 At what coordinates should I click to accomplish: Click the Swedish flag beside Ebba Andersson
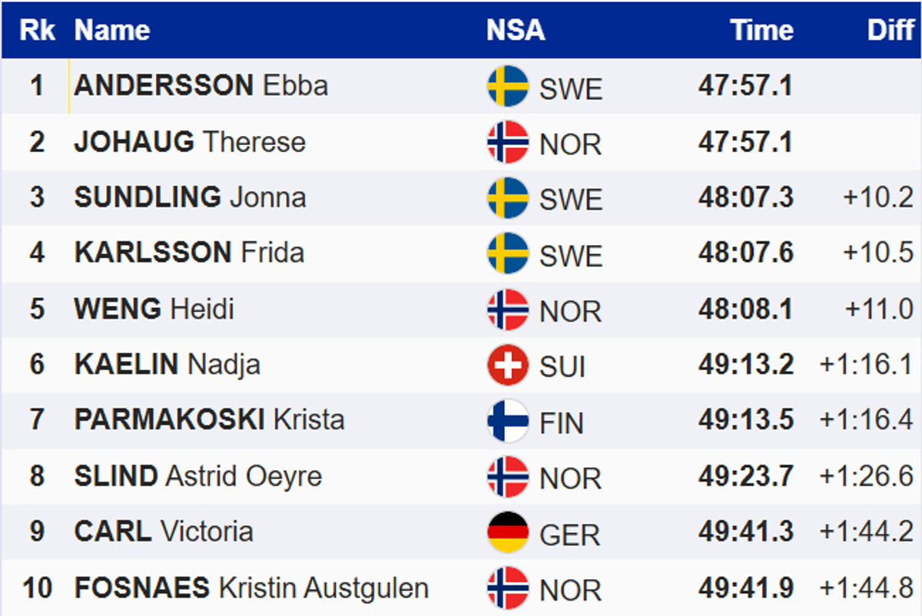click(508, 86)
